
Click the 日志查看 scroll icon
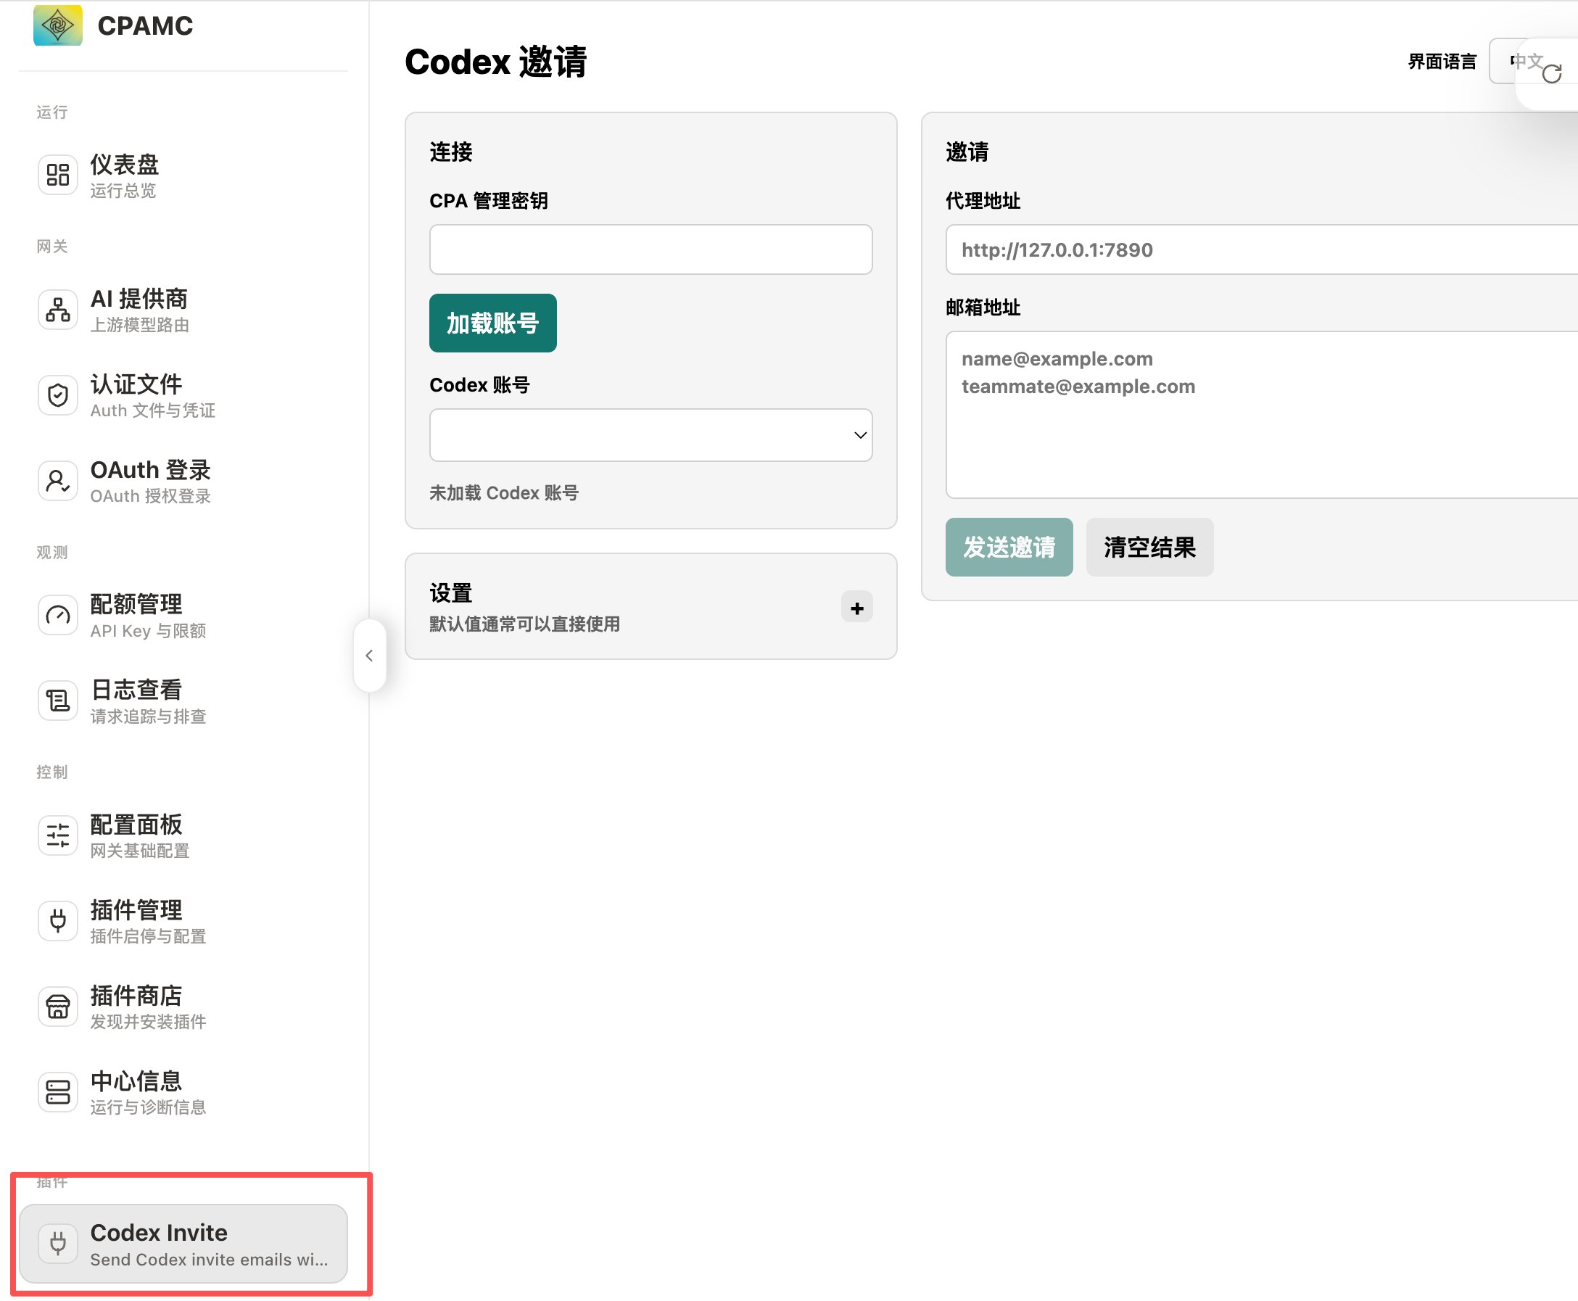coord(58,701)
